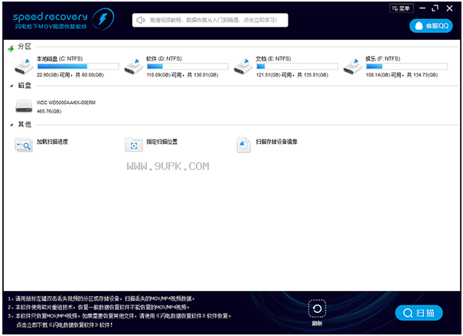Select the local disk C: drive icon
The image size is (463, 336).
24,67
